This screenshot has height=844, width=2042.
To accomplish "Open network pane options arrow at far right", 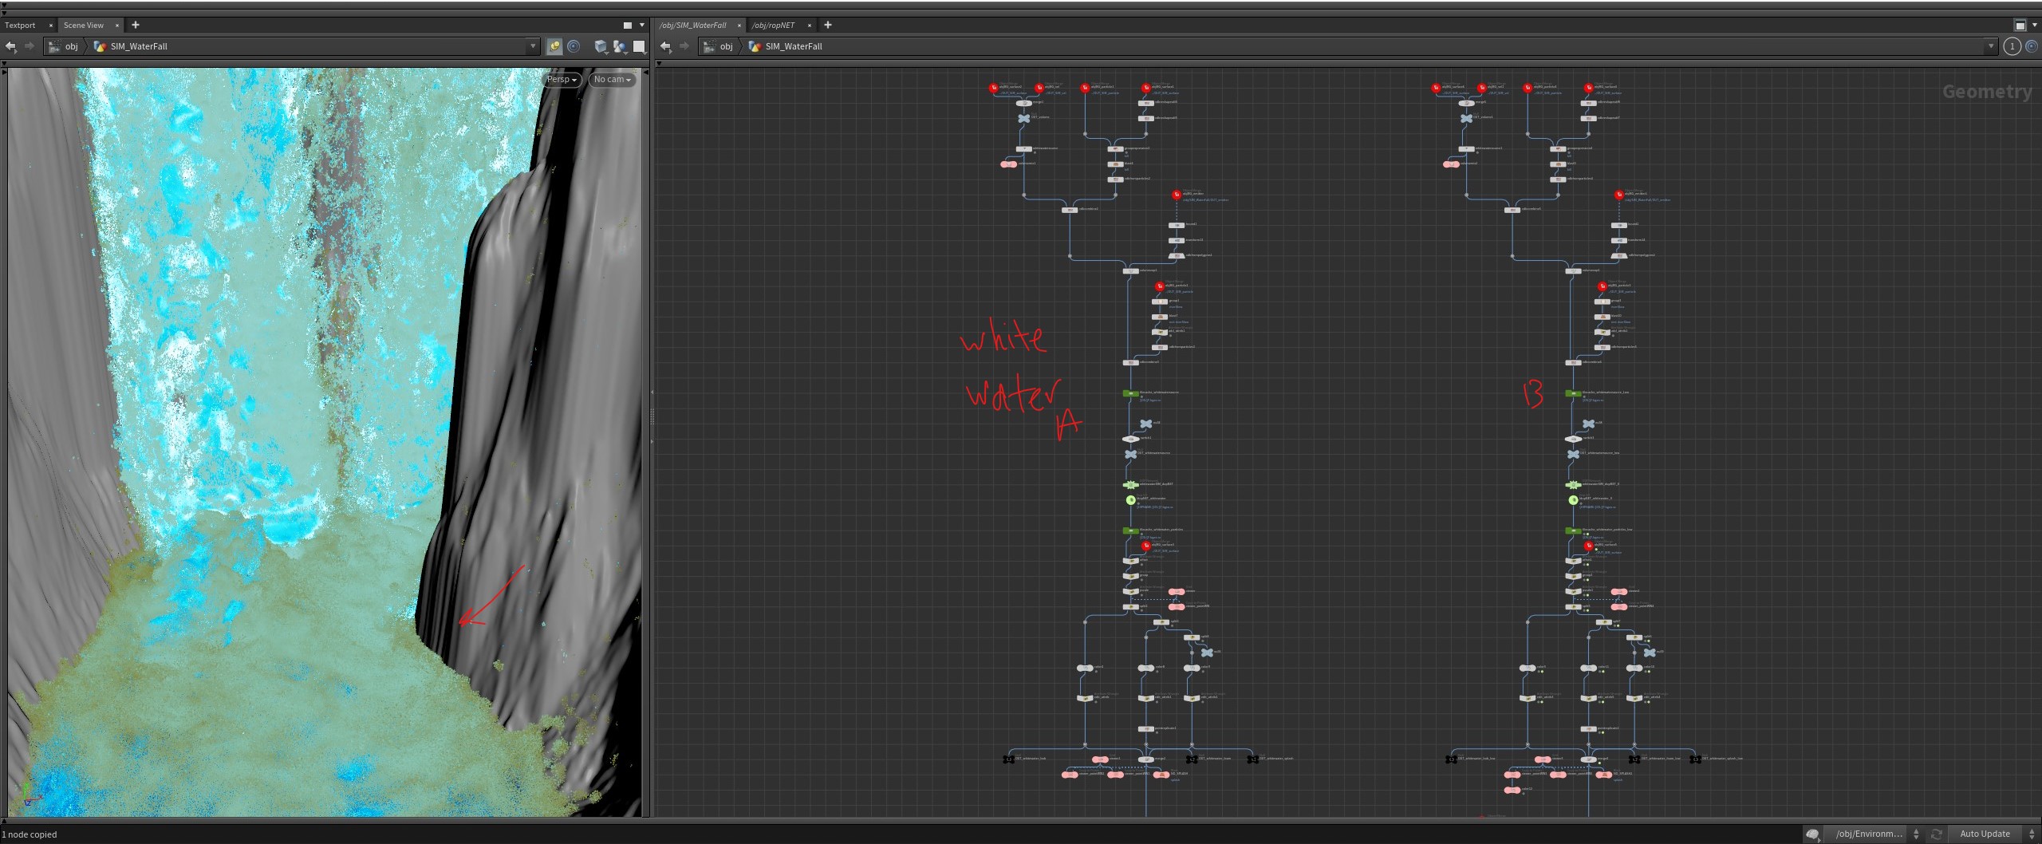I will [2035, 25].
